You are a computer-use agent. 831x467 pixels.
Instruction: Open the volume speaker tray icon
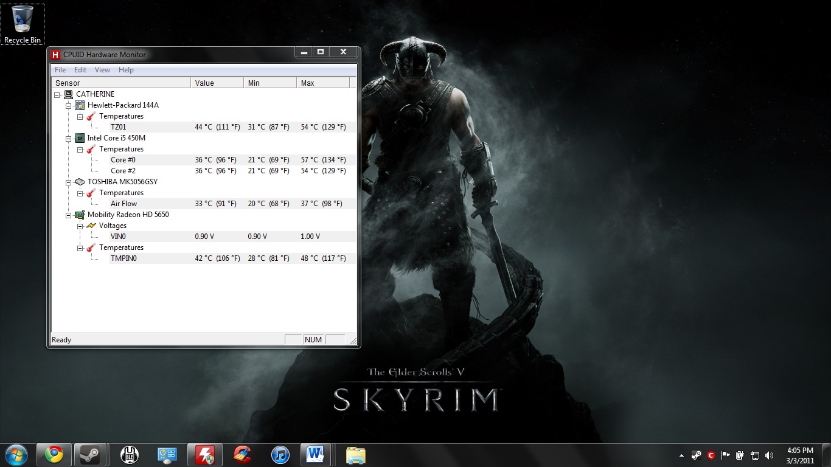(770, 455)
